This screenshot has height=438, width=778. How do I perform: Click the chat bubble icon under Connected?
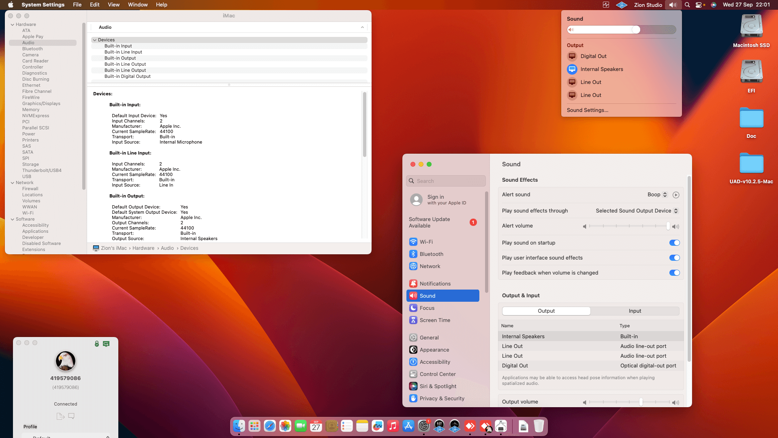pos(71,416)
